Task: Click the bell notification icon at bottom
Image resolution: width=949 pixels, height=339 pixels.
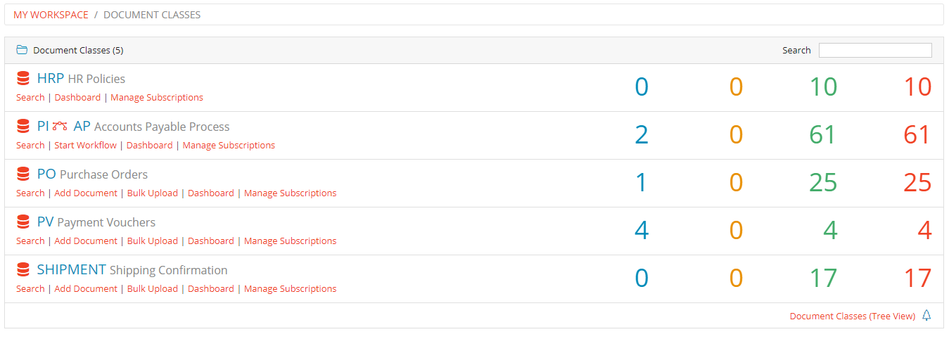Action: pyautogui.click(x=926, y=316)
